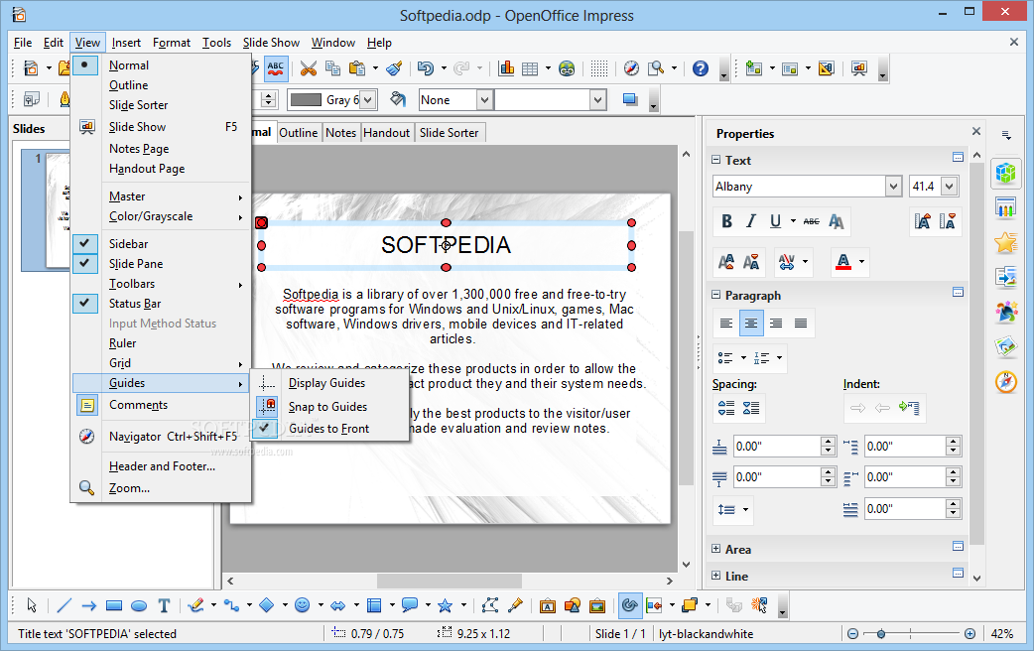Choose Header and Footer menu entry
1034x651 pixels.
pos(160,466)
